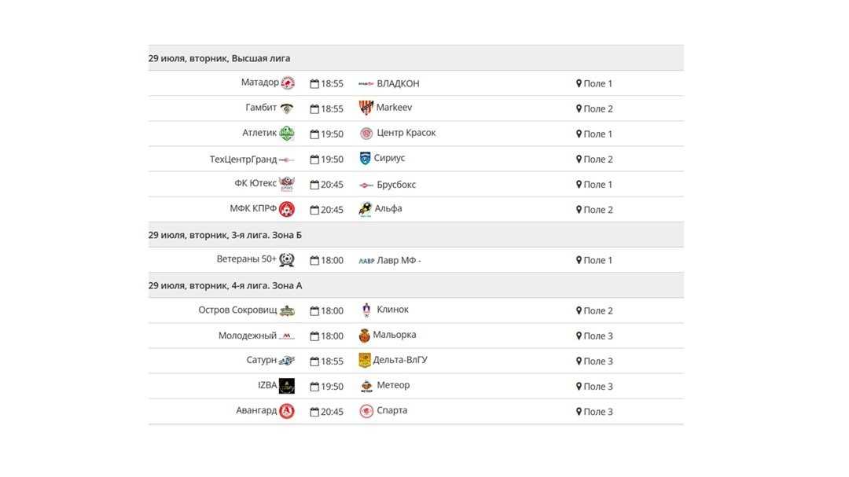Viewport: 849px width, 477px height.
Task: Click the 20:45 time of Авангард match
Action: [x=332, y=412]
